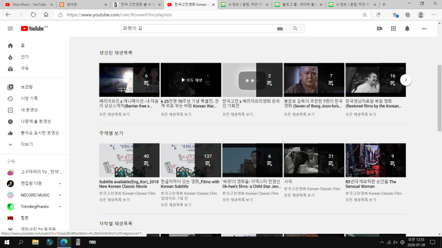Add page to favorites with the star icon
This screenshot has width=442, height=248.
(364, 15)
